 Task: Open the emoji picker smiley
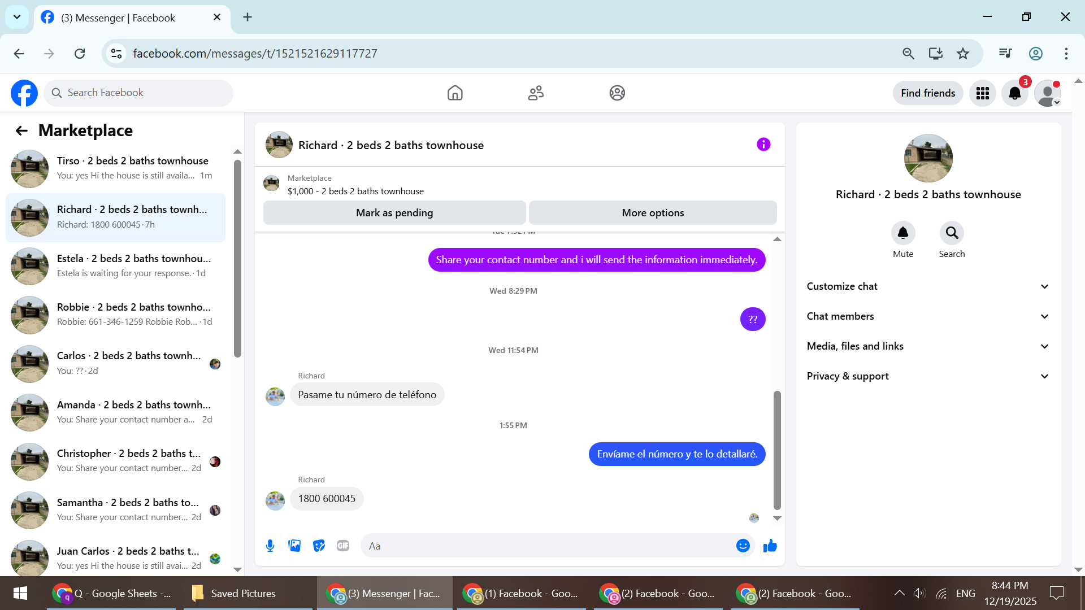pyautogui.click(x=743, y=546)
